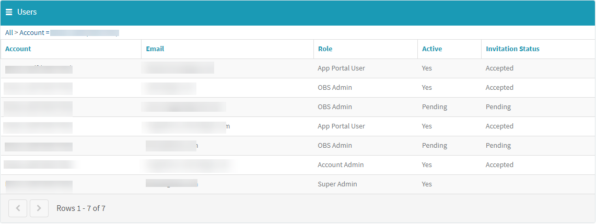
Task: Click Pending invitation status in third row
Action: coord(498,107)
